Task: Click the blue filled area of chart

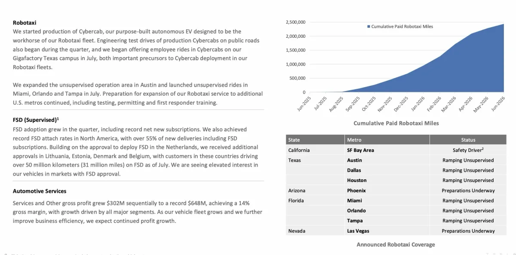Action: [451, 73]
